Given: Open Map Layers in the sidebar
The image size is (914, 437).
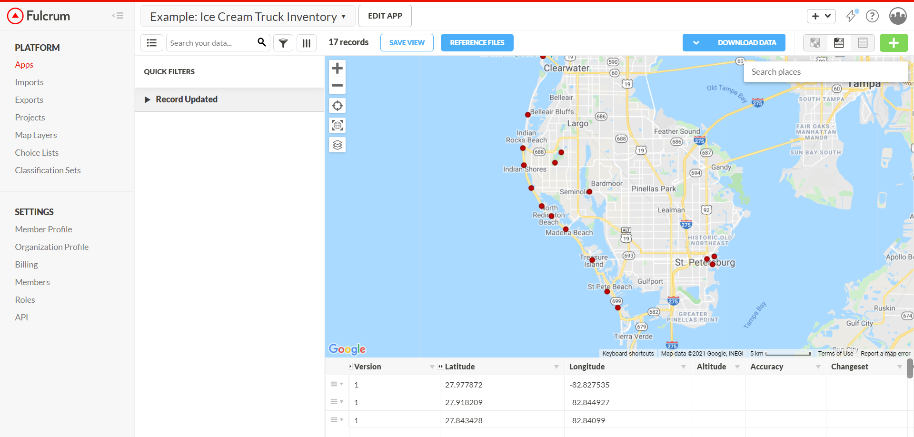Looking at the screenshot, I should [36, 135].
